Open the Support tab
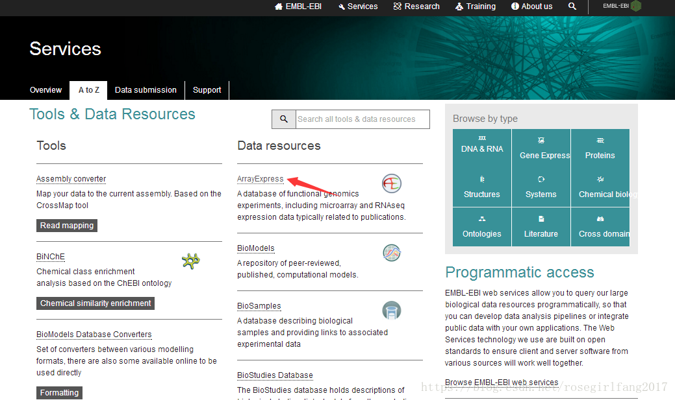 coord(207,90)
